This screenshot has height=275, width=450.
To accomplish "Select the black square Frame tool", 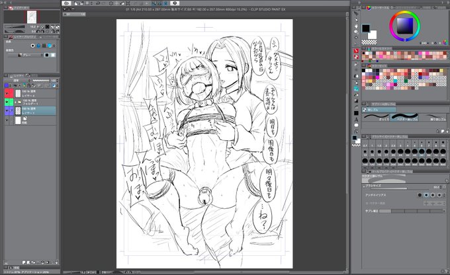I will (x=356, y=113).
